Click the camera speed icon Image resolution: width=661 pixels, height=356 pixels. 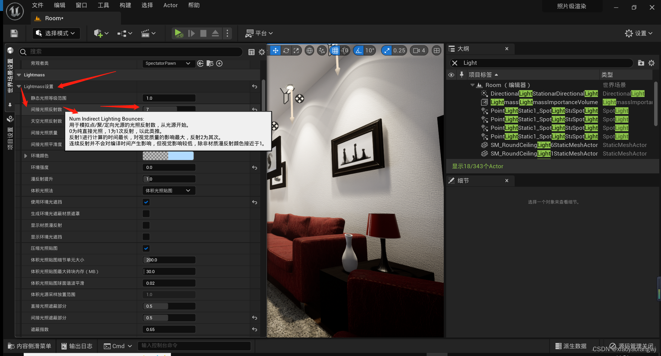[x=416, y=51]
